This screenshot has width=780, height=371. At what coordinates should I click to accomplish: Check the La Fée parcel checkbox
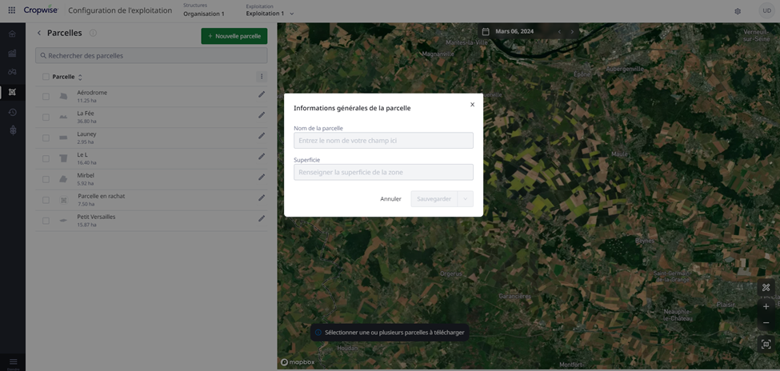coord(46,118)
